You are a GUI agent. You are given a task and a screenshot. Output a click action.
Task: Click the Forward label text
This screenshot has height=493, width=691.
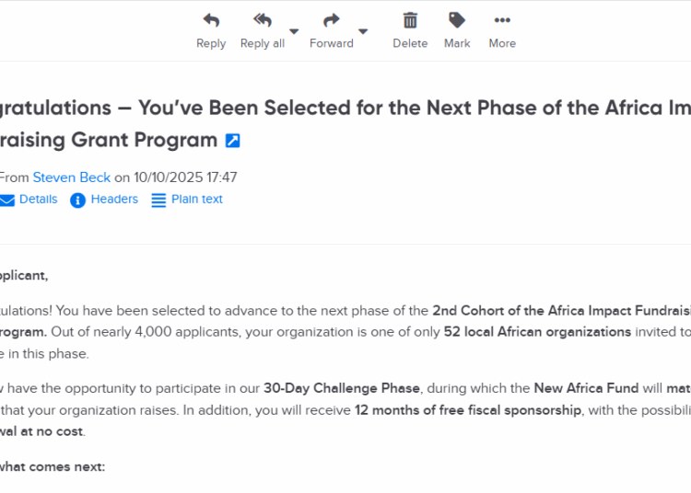[332, 43]
